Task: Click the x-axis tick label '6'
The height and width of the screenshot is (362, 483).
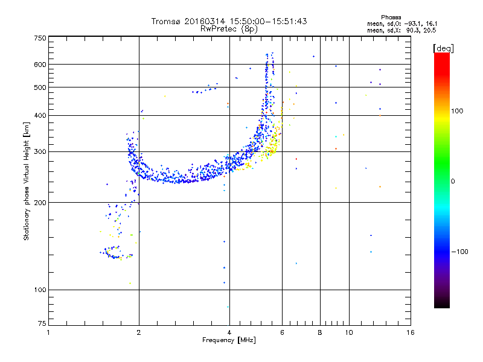Action: [x=282, y=332]
